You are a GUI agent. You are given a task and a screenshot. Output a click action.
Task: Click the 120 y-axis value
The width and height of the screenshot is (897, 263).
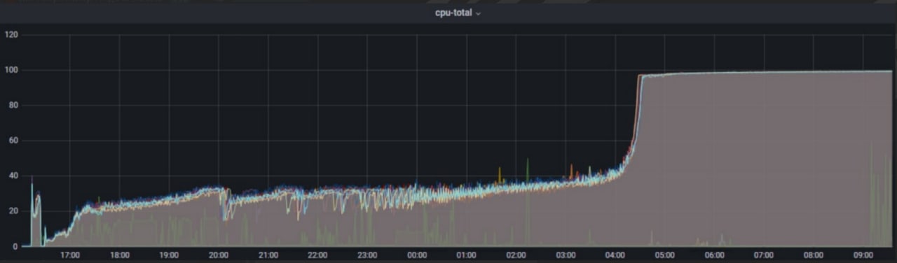tap(11, 34)
